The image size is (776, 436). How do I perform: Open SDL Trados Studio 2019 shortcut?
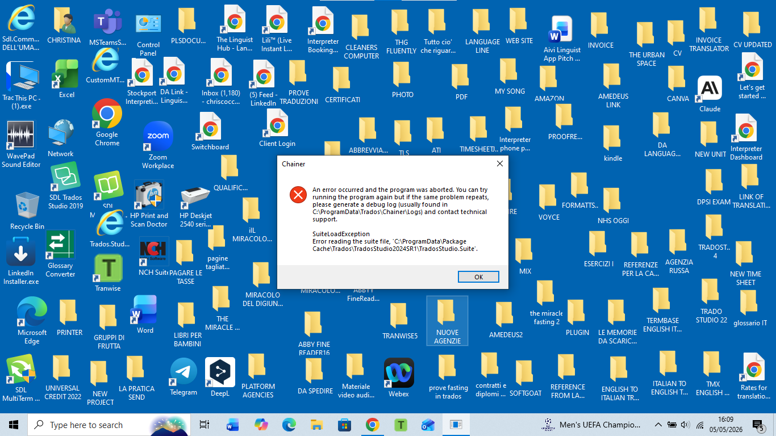coord(66,186)
